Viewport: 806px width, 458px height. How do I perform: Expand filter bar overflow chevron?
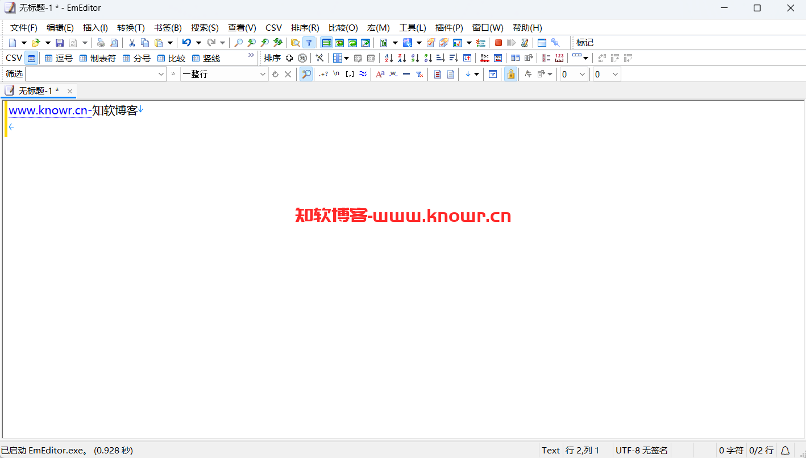[173, 73]
